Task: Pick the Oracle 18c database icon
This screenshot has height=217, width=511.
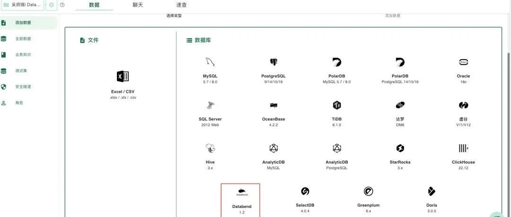Action: tap(463, 62)
